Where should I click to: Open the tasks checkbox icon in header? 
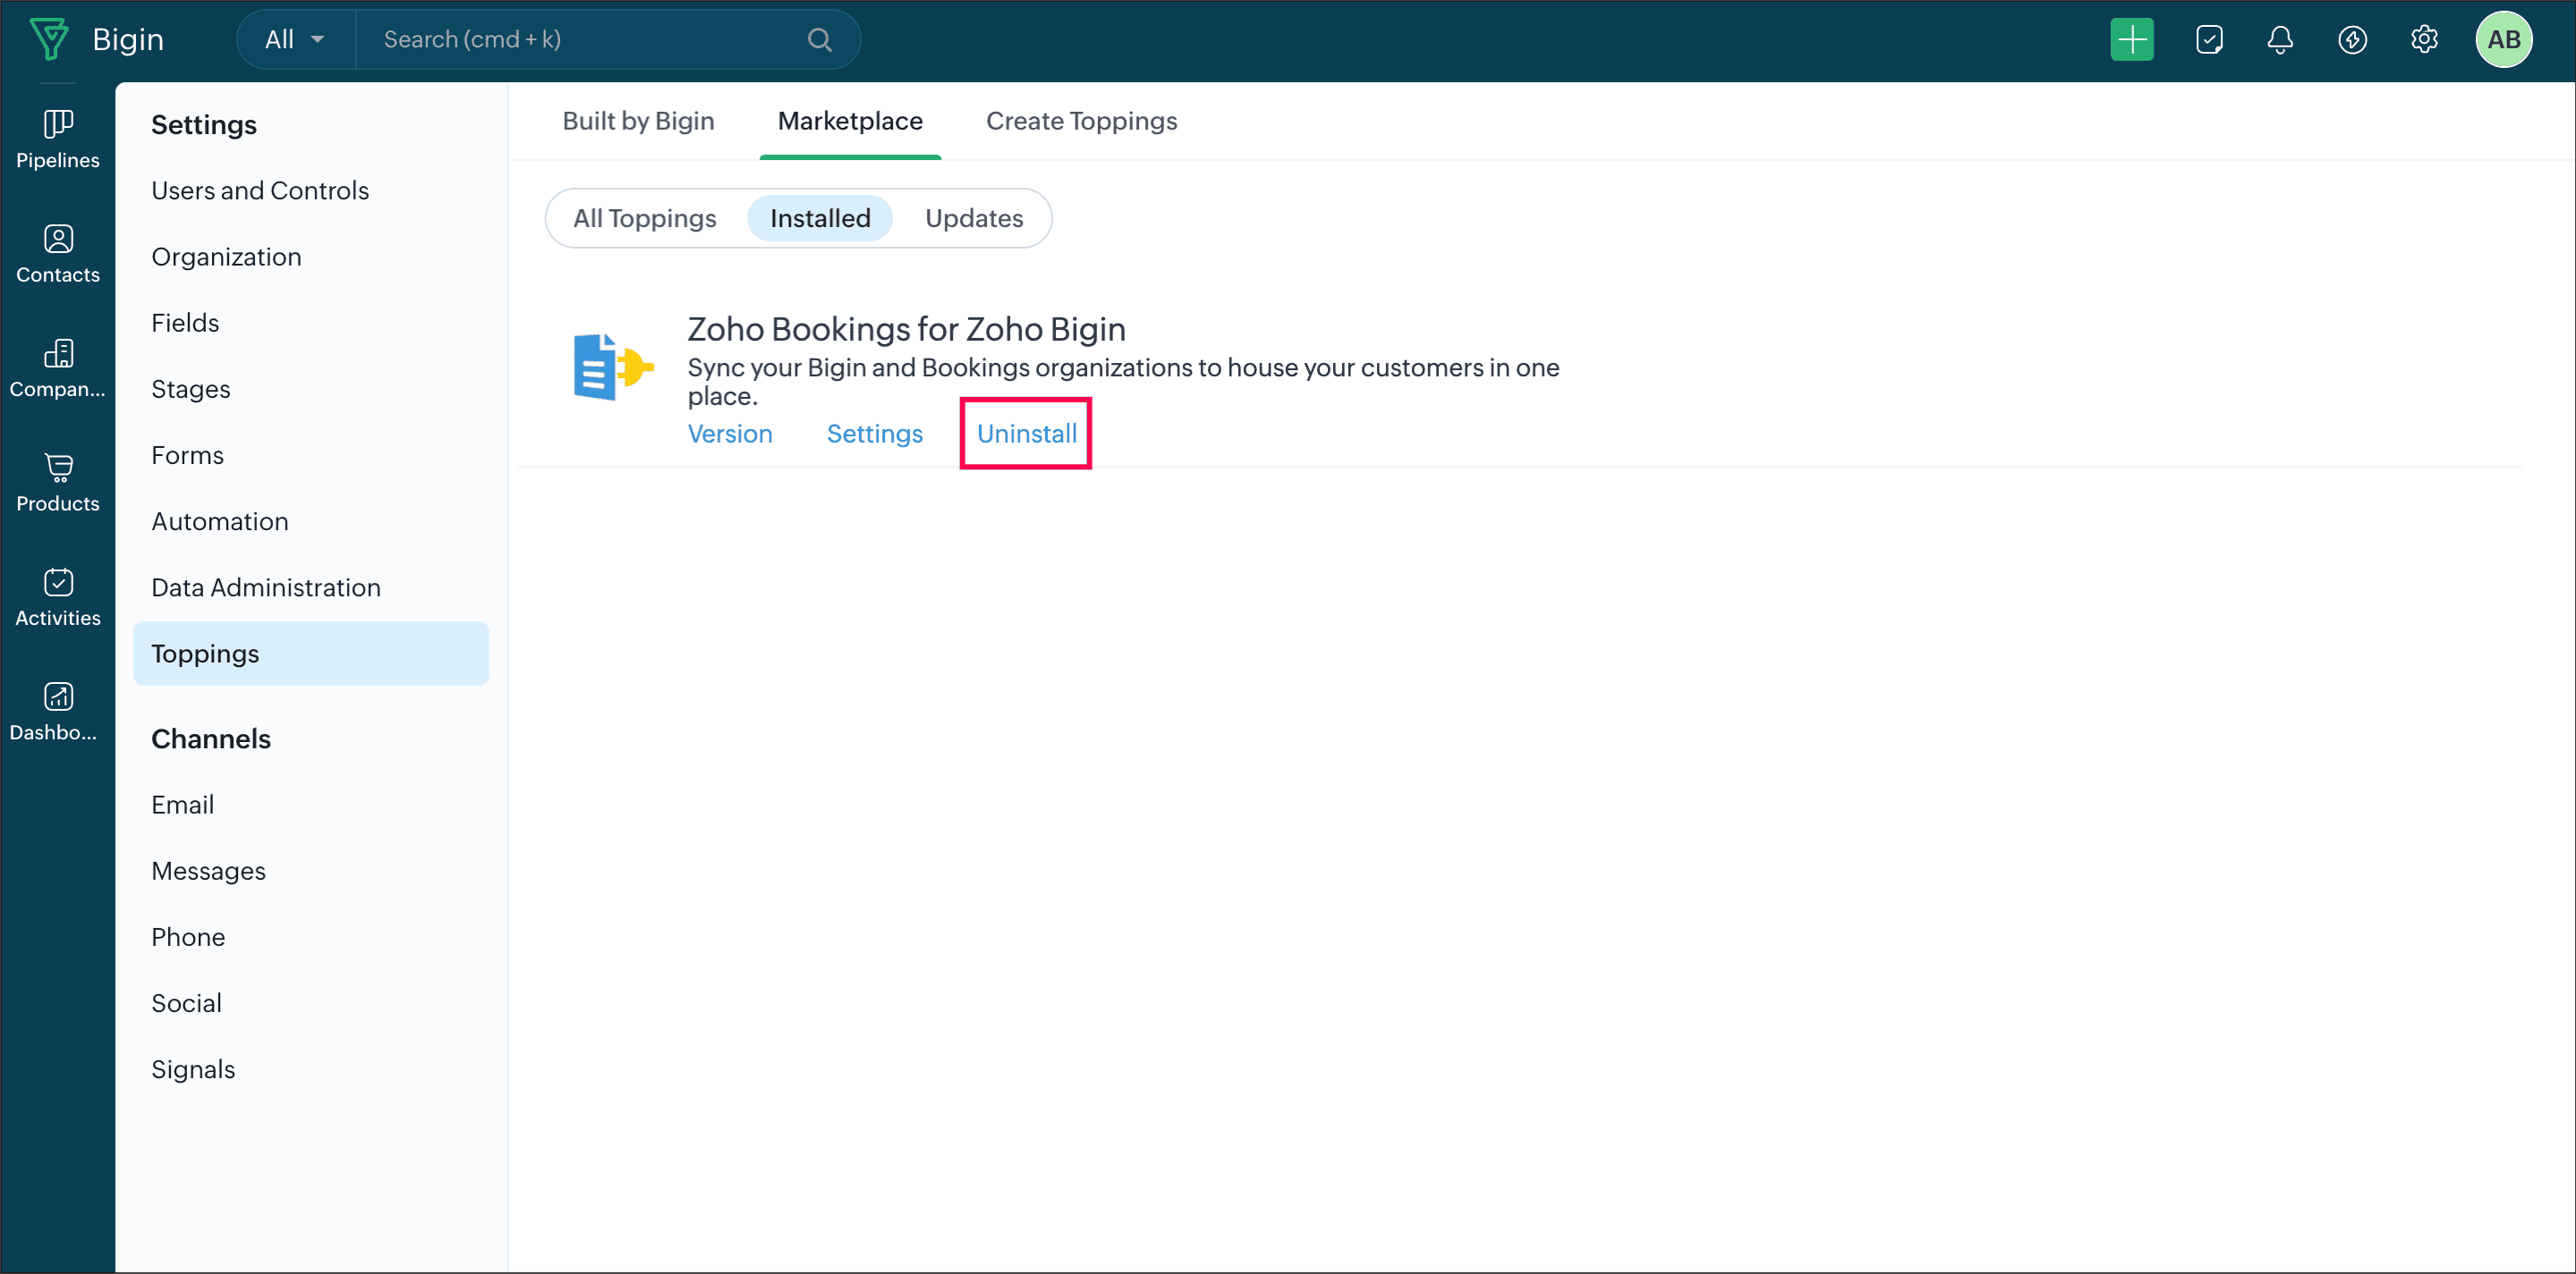2208,40
